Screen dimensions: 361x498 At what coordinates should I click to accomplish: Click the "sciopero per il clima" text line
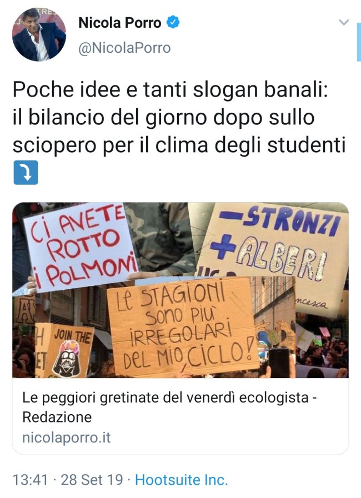point(179,145)
